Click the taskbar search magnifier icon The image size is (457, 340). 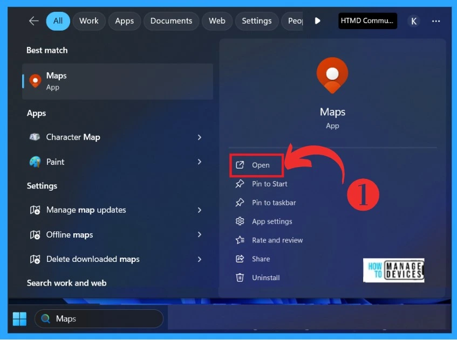pyautogui.click(x=45, y=319)
